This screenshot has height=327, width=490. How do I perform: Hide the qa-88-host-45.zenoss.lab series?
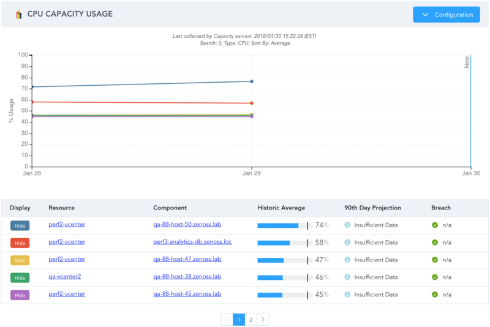[20, 295]
